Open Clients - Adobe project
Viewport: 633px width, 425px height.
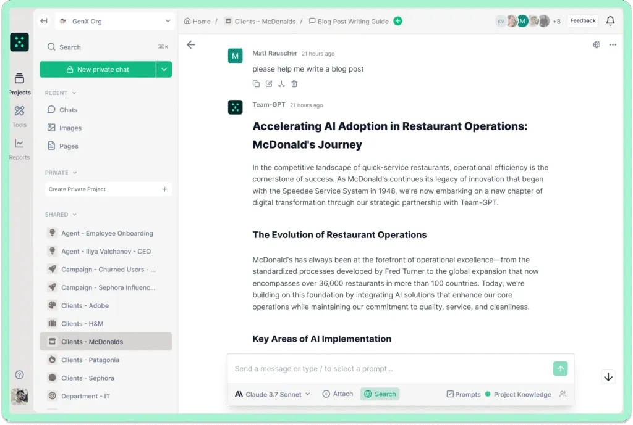point(106,306)
